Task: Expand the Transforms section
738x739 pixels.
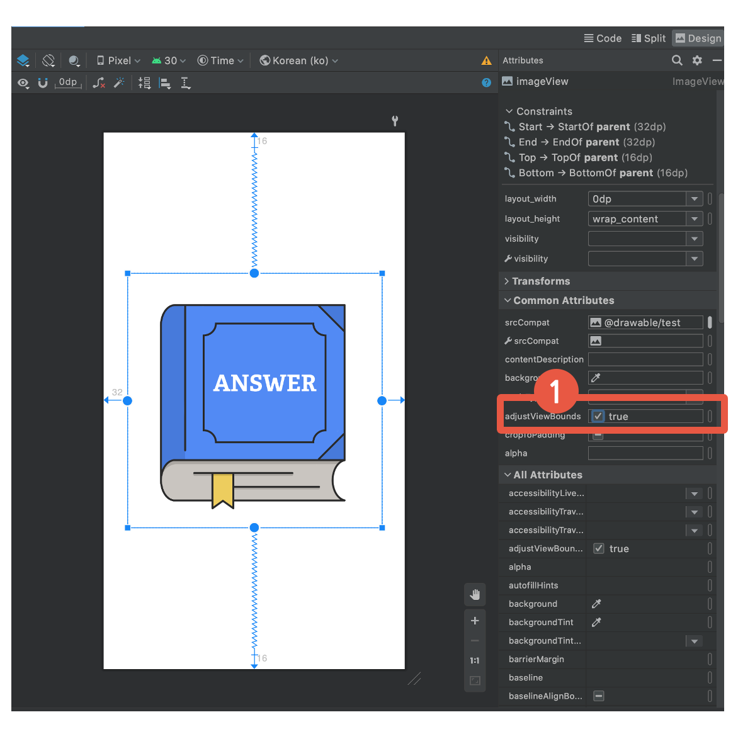Action: pyautogui.click(x=507, y=281)
